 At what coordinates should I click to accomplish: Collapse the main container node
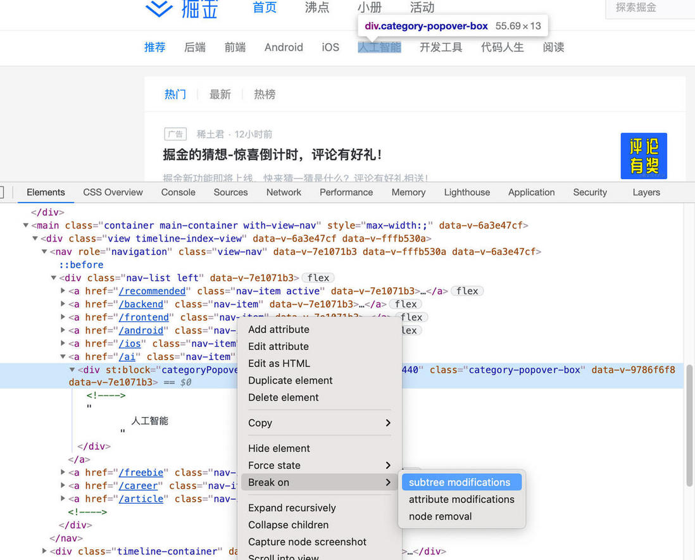pos(26,225)
